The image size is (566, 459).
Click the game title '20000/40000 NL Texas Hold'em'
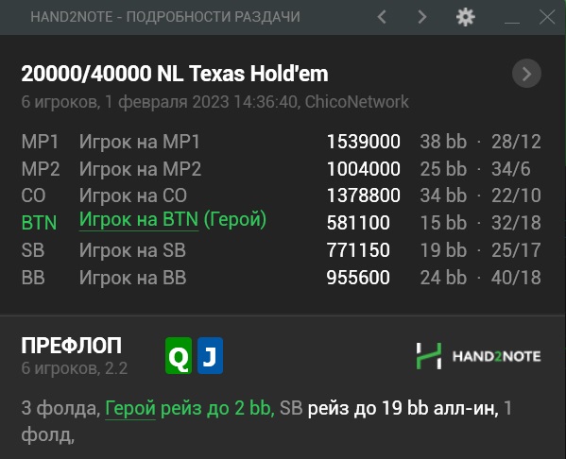(x=175, y=74)
